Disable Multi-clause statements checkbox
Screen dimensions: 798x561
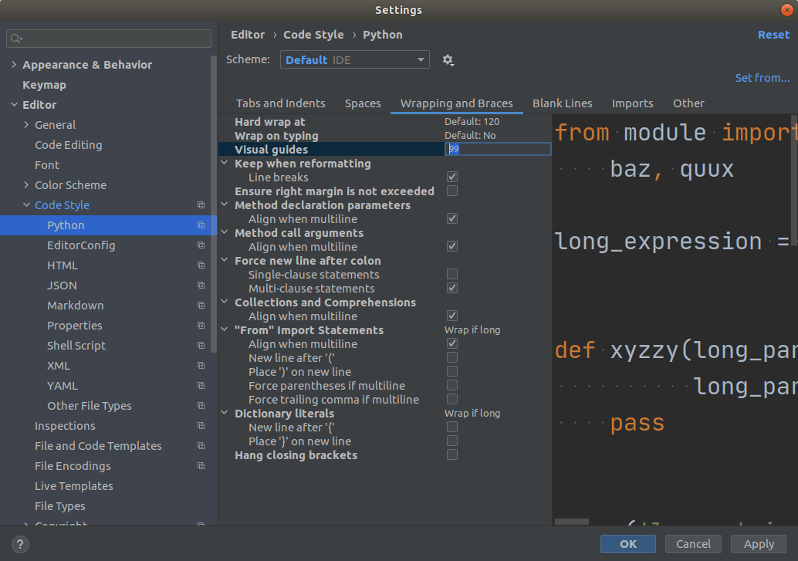coord(451,288)
